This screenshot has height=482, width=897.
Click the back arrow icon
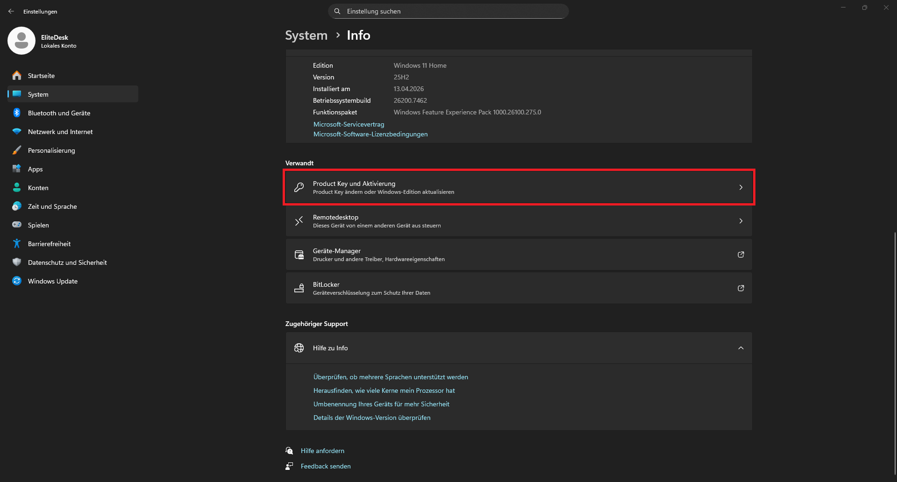click(11, 11)
